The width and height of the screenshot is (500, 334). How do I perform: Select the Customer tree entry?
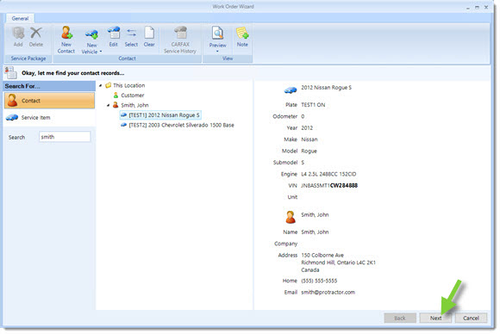pos(128,96)
